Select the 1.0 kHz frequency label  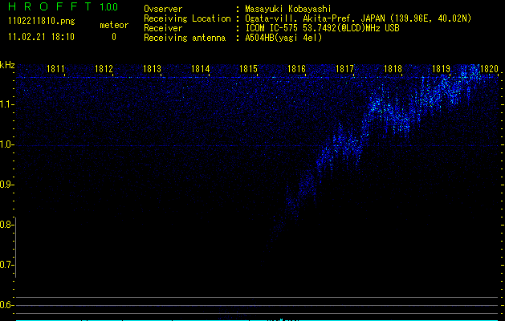point(6,144)
